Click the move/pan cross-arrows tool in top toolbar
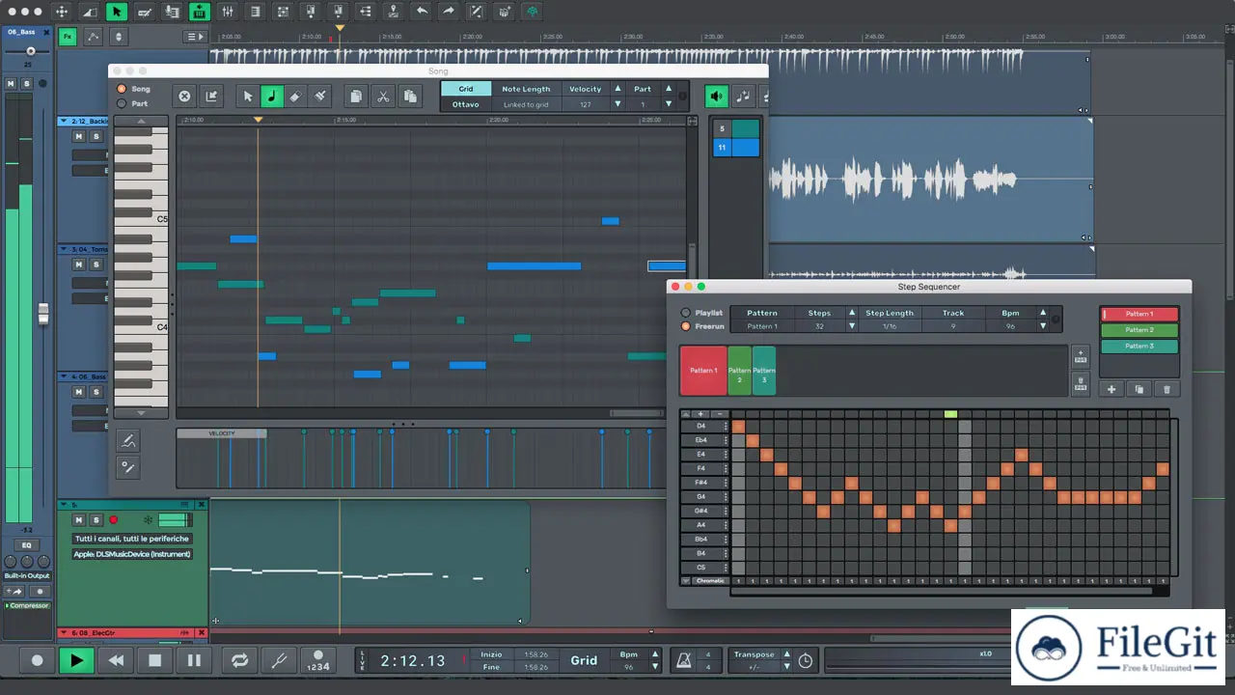 click(61, 12)
